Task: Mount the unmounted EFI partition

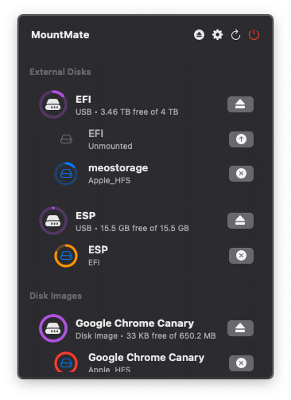Action: click(x=241, y=139)
